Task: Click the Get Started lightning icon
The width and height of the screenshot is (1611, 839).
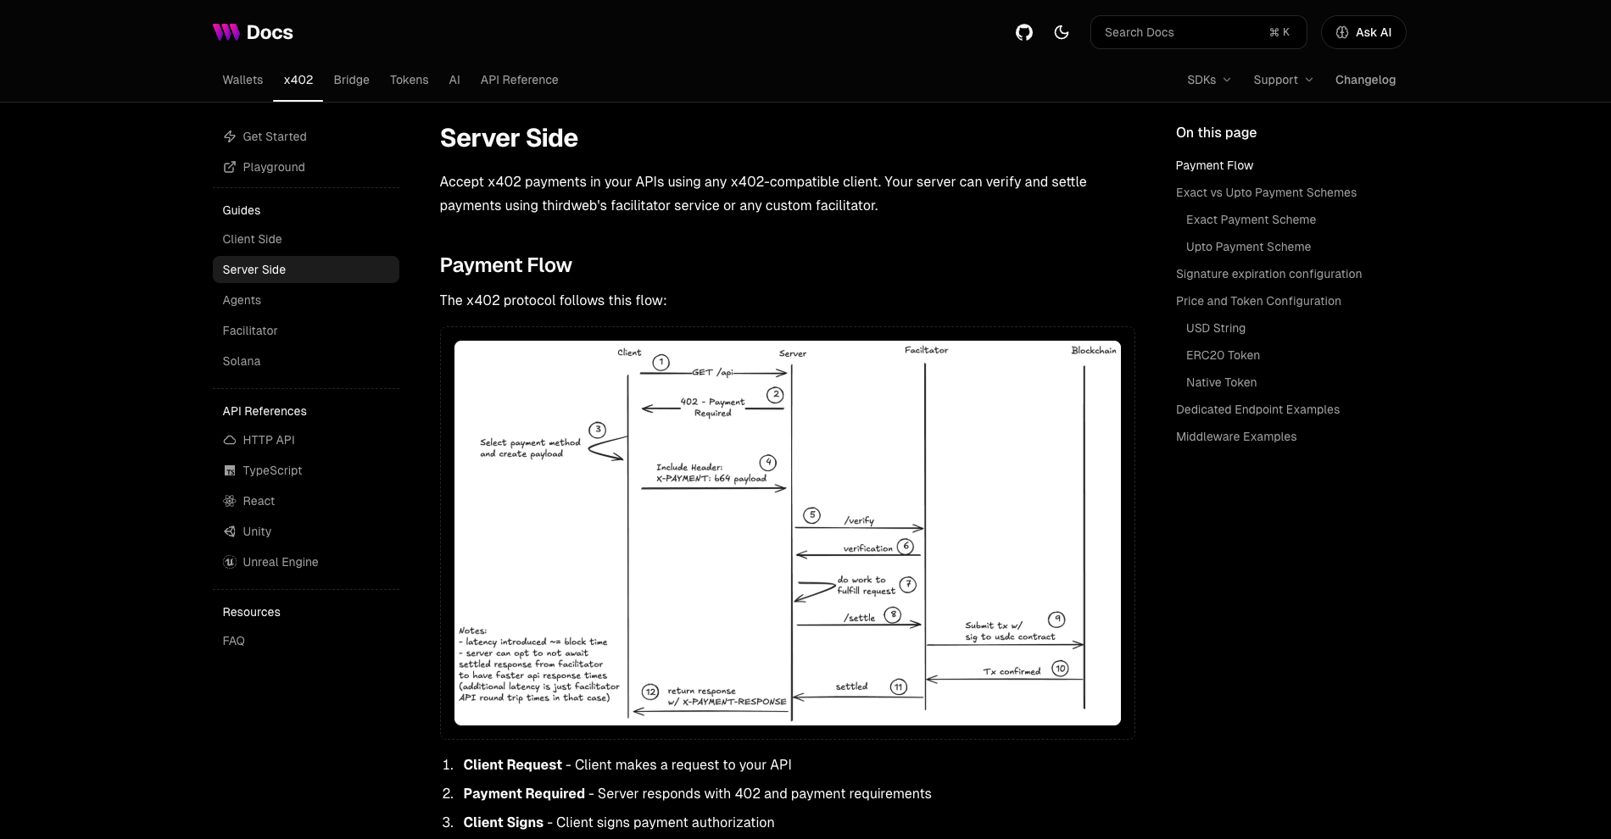Action: click(229, 136)
